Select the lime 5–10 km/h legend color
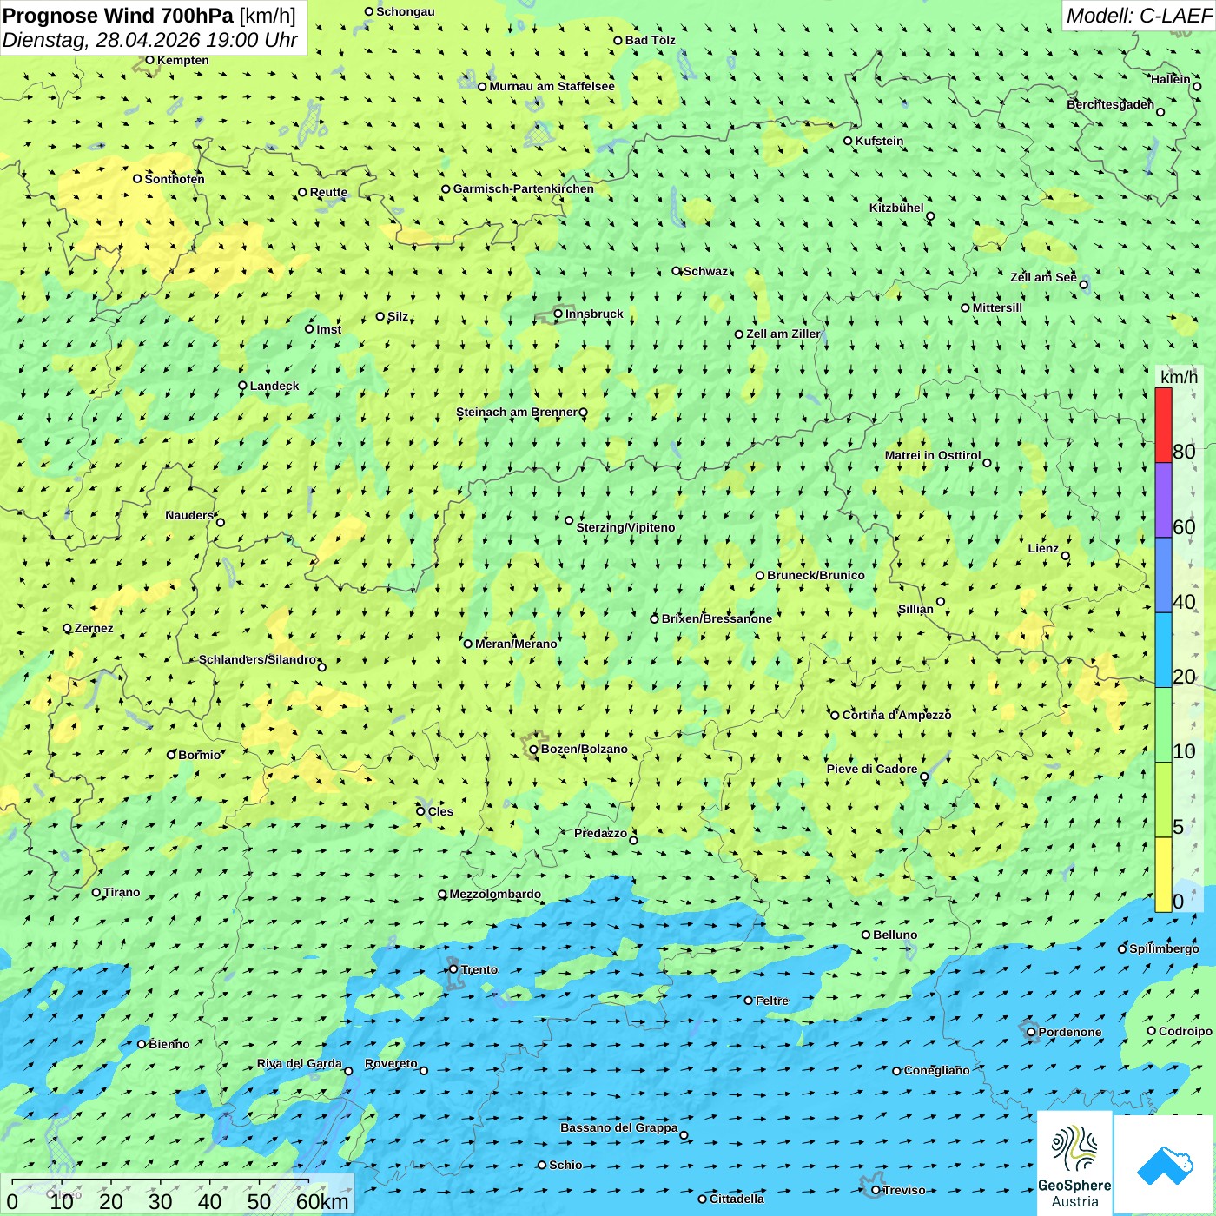1216x1216 pixels. pyautogui.click(x=1163, y=800)
